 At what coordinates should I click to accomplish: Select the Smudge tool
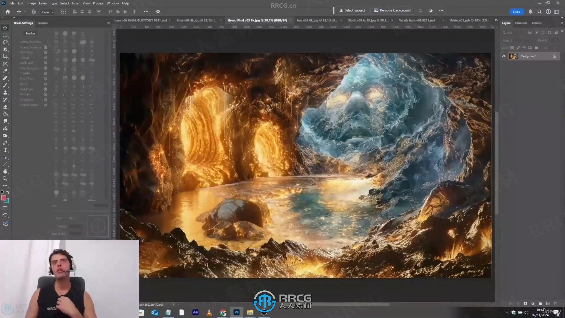[5, 121]
